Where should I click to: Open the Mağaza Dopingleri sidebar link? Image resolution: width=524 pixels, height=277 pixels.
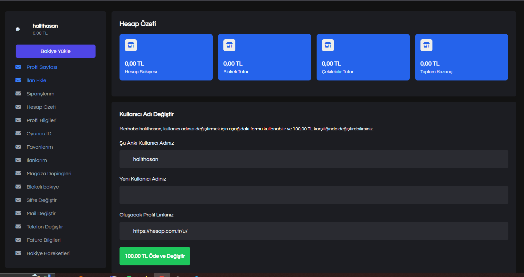pyautogui.click(x=49, y=174)
